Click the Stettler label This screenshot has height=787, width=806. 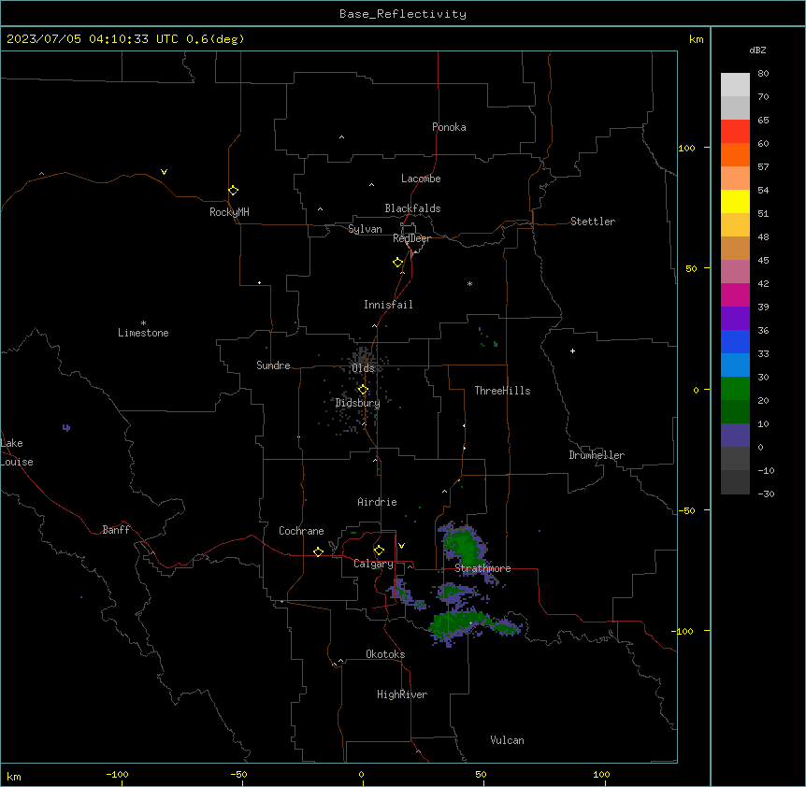coord(593,222)
